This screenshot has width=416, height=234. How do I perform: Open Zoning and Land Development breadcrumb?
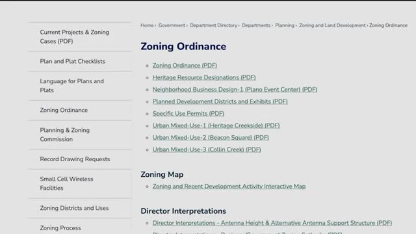pos(332,25)
